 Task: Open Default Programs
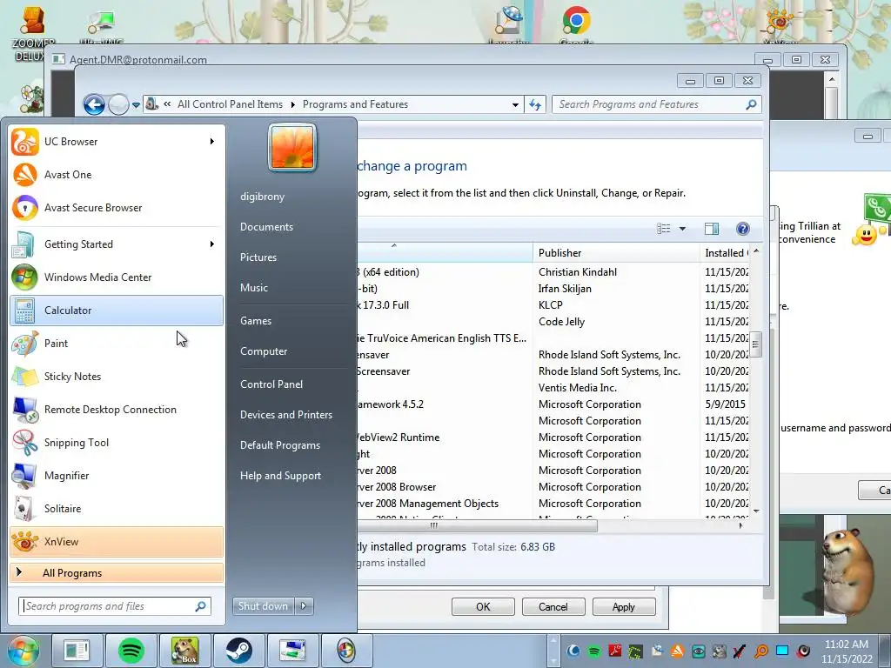pyautogui.click(x=280, y=445)
